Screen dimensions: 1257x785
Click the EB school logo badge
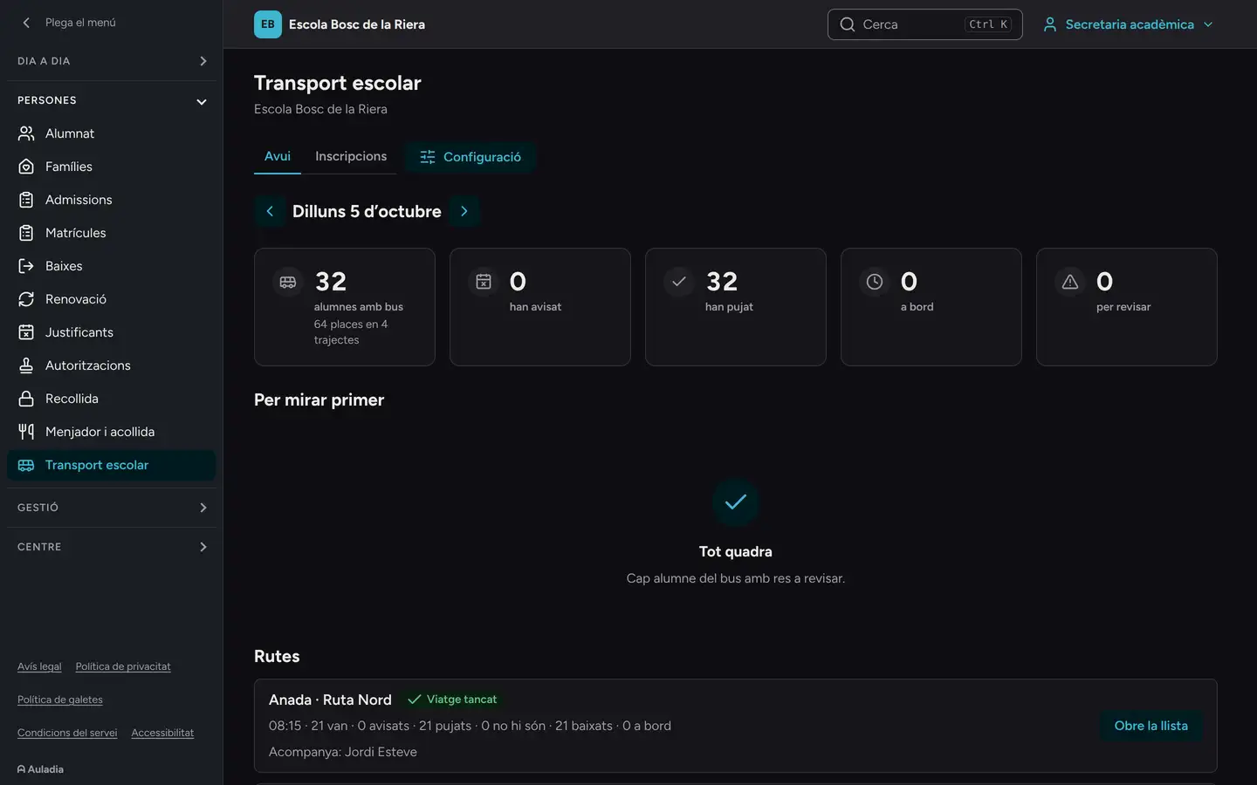(268, 24)
